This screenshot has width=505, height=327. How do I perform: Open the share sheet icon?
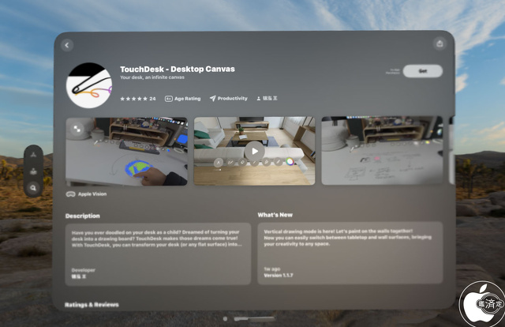(440, 43)
